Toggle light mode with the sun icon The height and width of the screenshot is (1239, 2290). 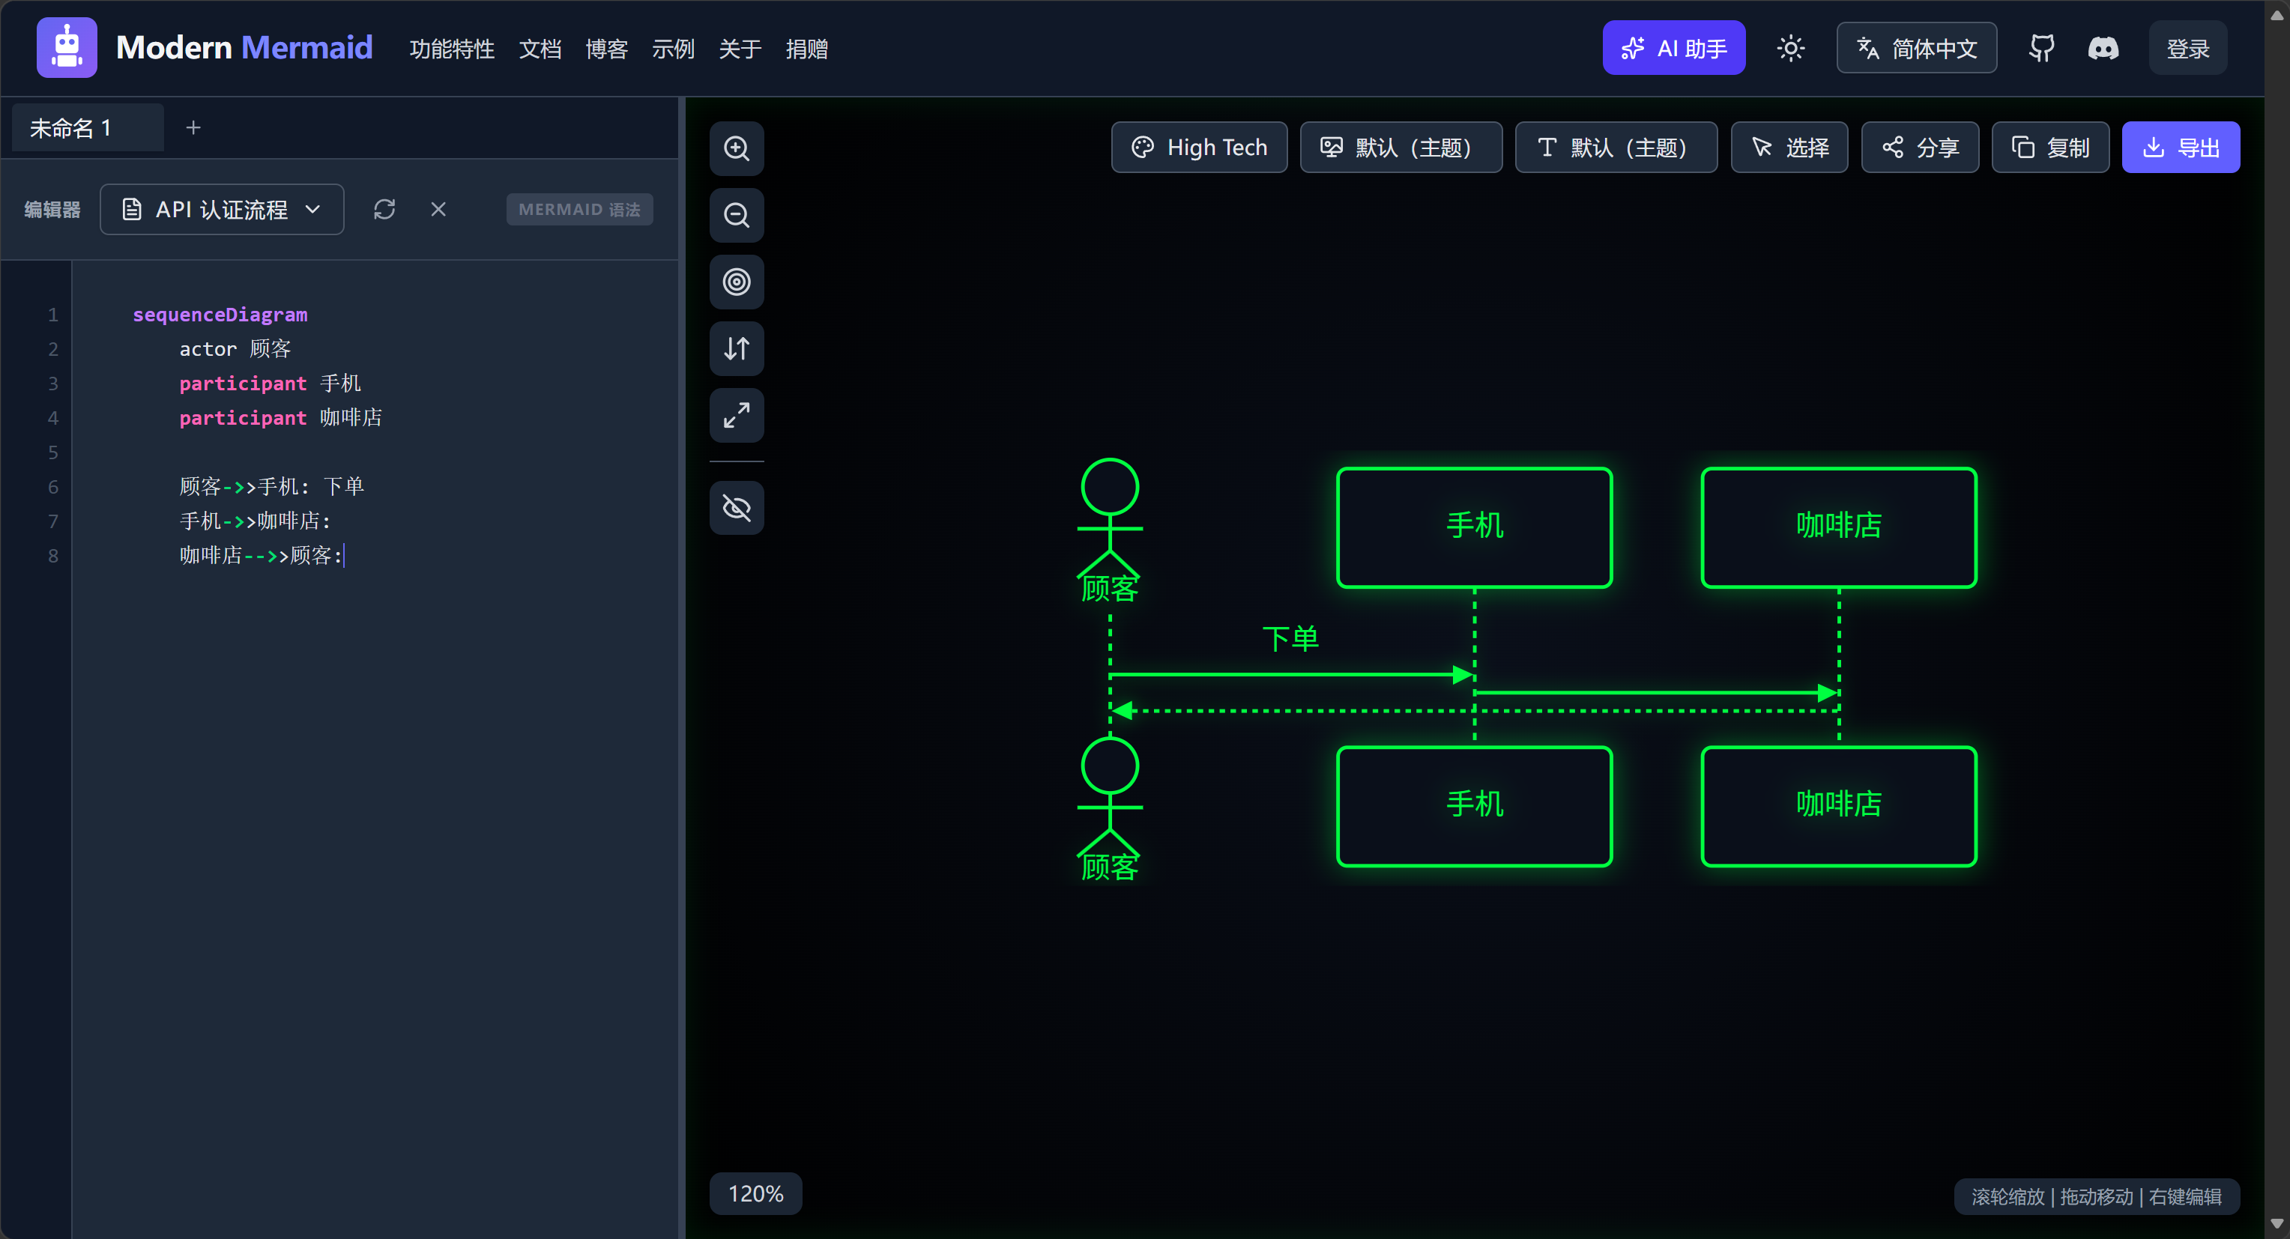[1790, 48]
